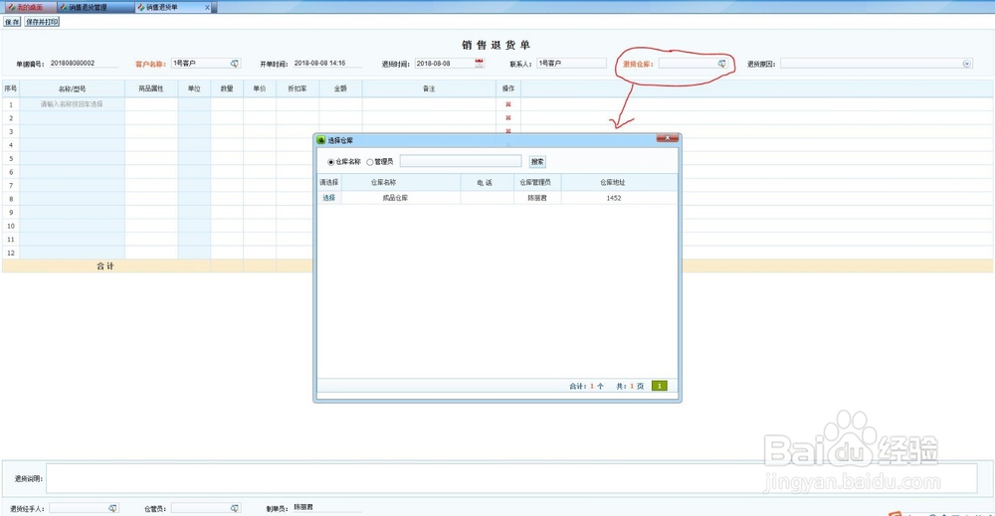Open the return date calendar icon

point(480,63)
